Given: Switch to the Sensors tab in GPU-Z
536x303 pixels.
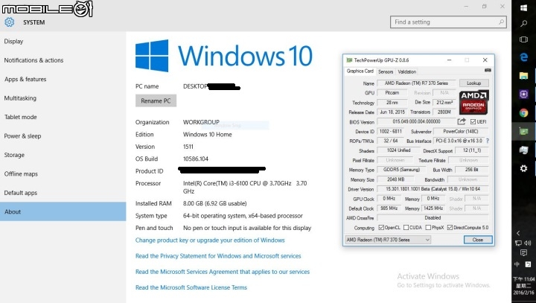Looking at the screenshot, I should [x=386, y=71].
